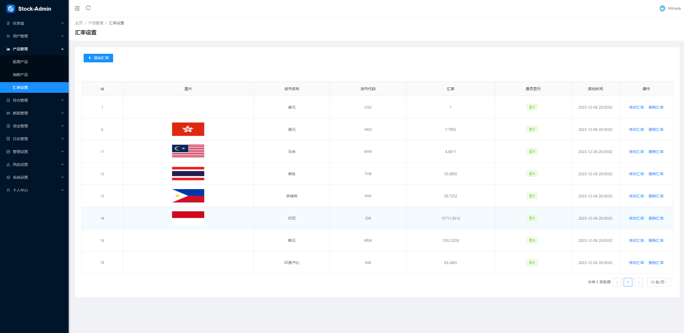Click the Malaysia flag image
The width and height of the screenshot is (684, 333).
(188, 151)
